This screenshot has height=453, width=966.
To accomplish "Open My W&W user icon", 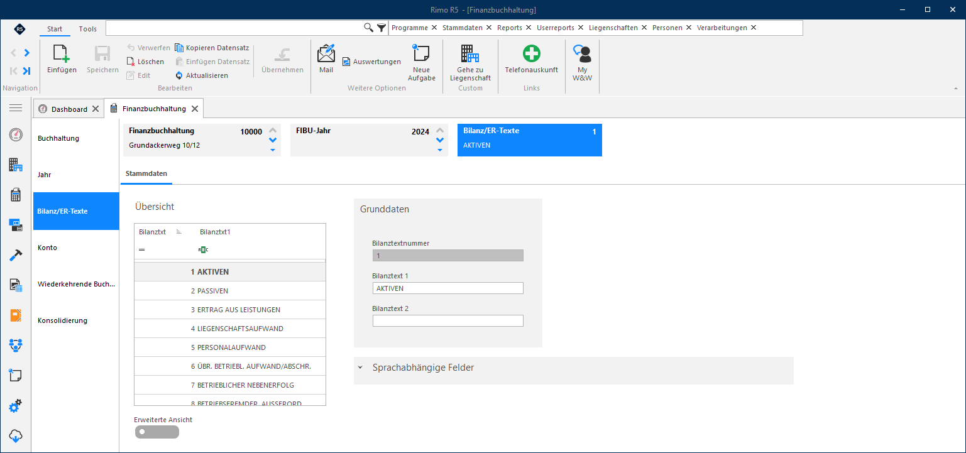I will point(583,54).
